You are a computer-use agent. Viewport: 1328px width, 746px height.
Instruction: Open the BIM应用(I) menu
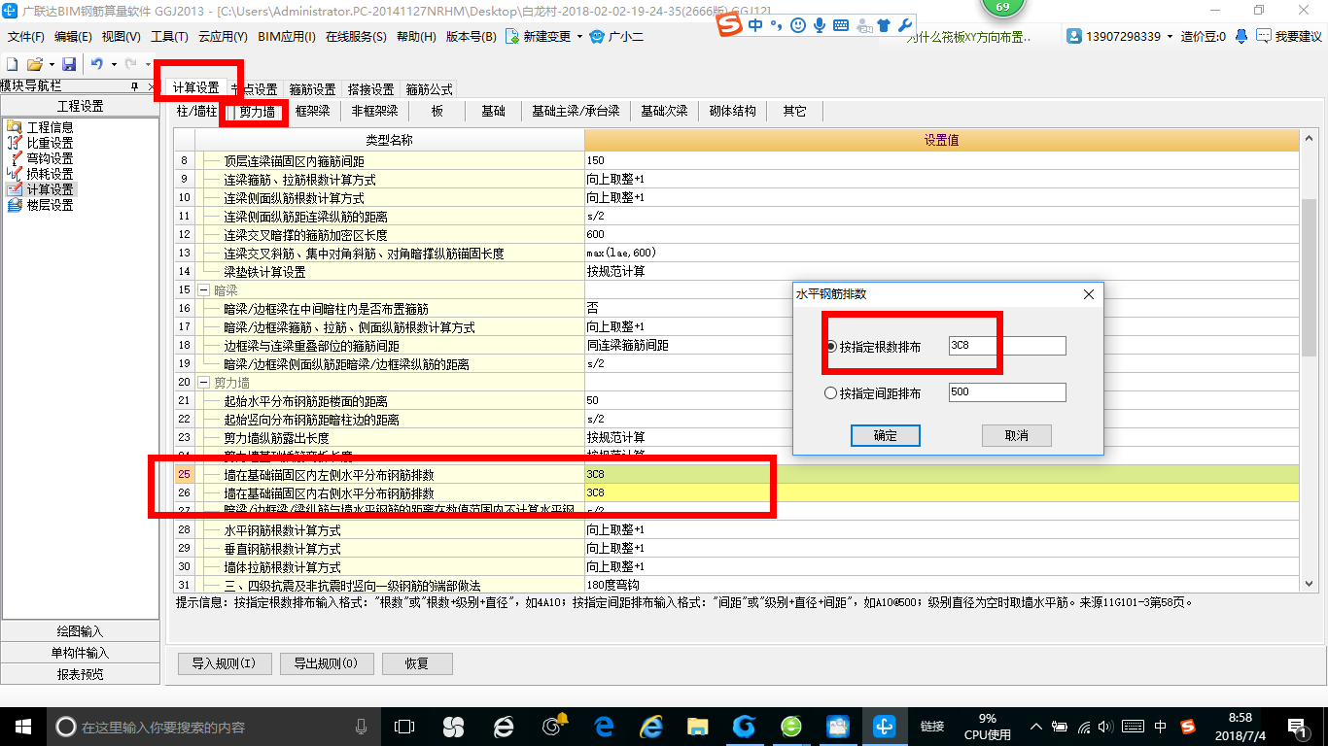(287, 37)
